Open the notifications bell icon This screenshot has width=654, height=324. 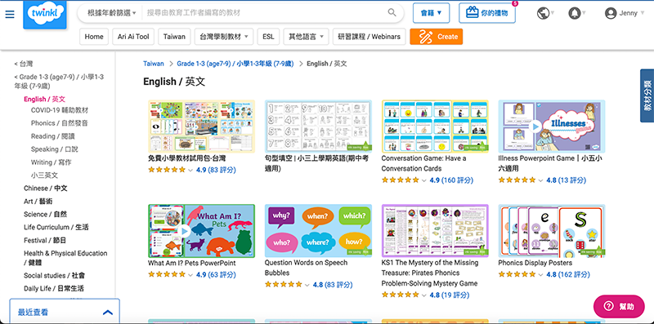coord(575,13)
